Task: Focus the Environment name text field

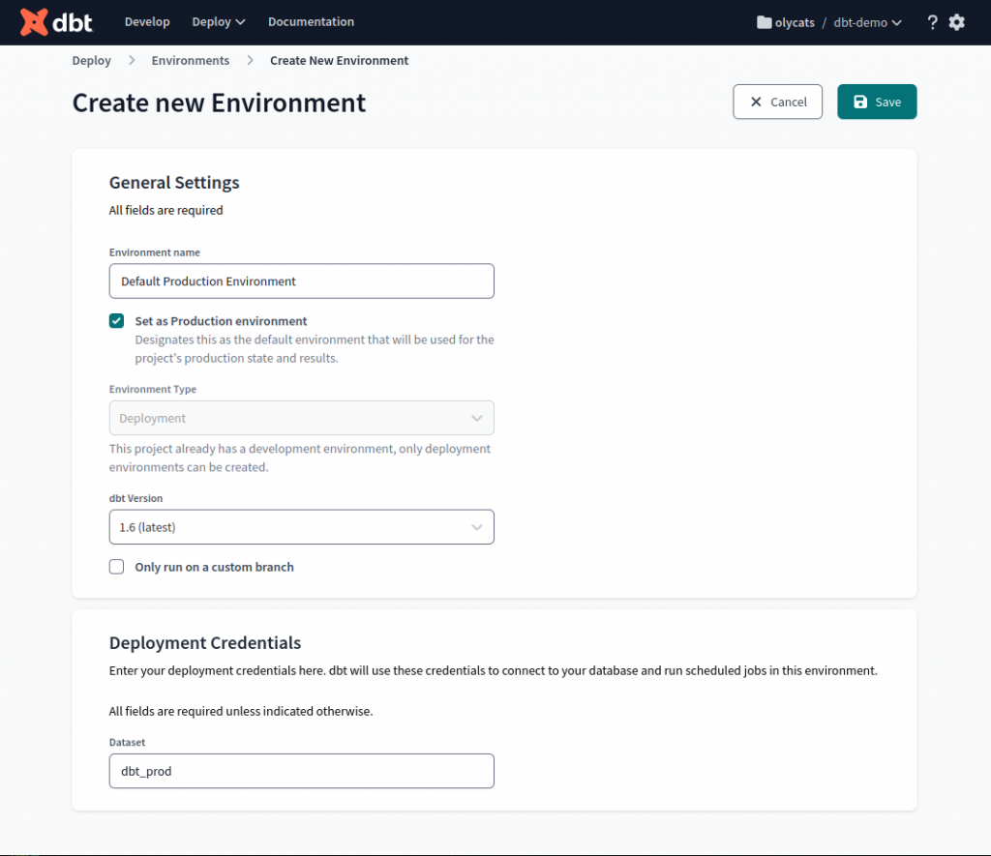Action: click(x=301, y=281)
